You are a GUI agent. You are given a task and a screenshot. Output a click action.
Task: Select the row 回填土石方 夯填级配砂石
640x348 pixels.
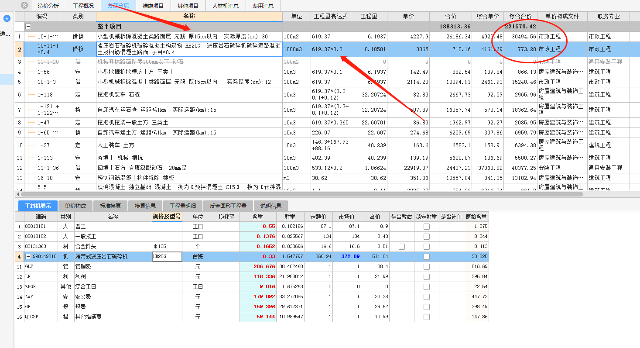(x=189, y=168)
